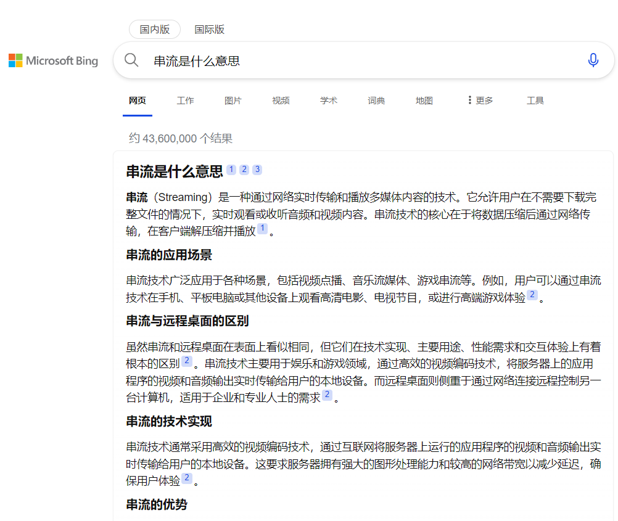
Task: Select the 地图 tab
Action: pos(424,100)
